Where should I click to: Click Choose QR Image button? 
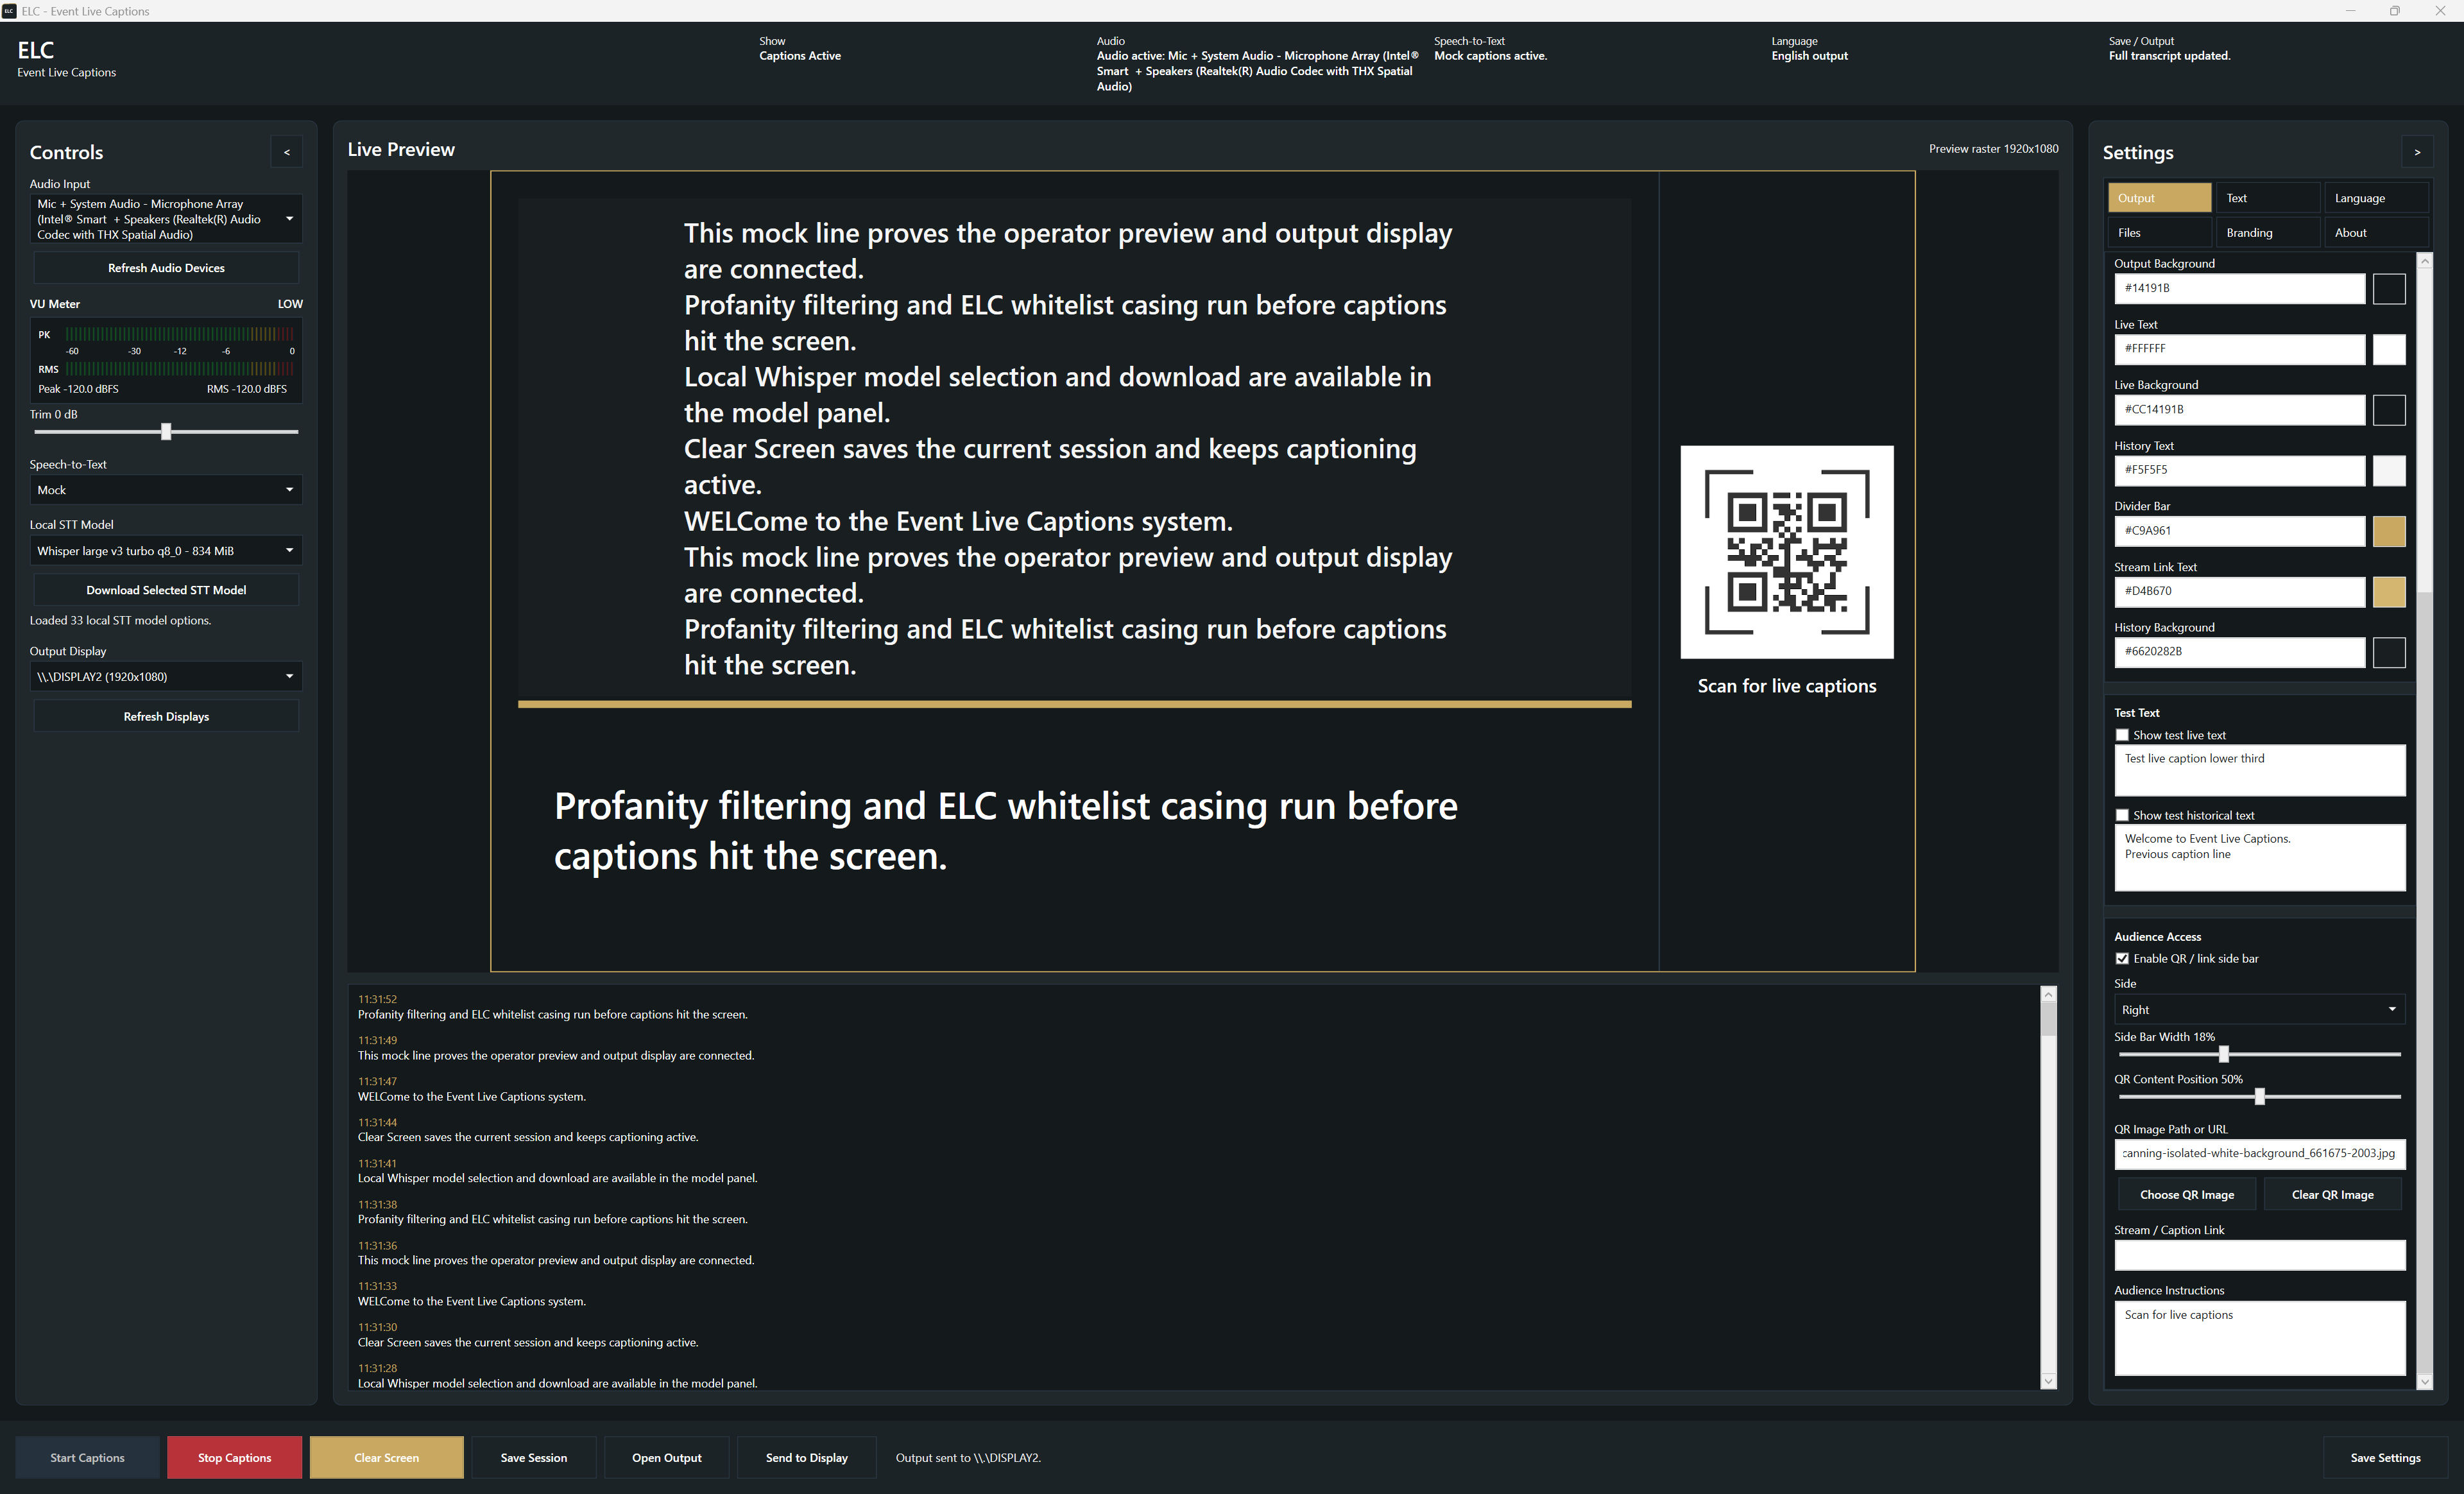(x=2187, y=1195)
